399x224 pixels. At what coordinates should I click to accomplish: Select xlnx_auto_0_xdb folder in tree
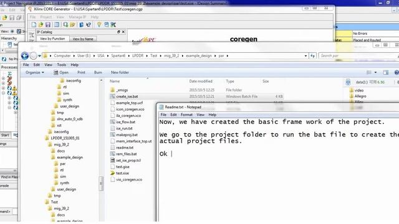click(70, 119)
